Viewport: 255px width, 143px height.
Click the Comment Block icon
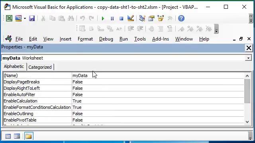[161, 29]
